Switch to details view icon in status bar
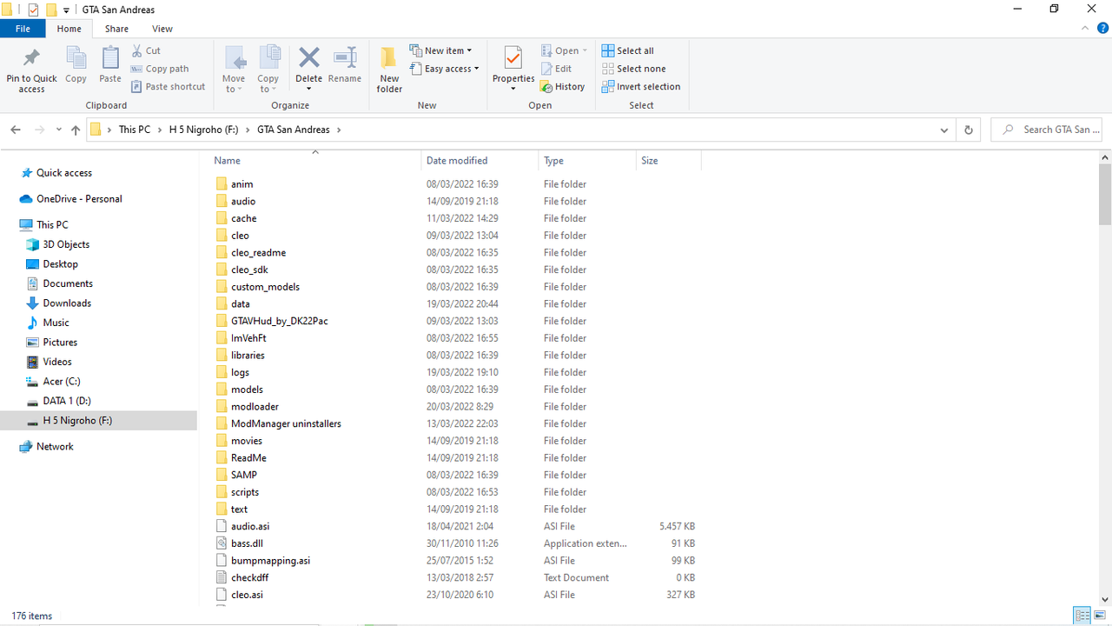Viewport: 1112px width, 626px height. click(1082, 616)
